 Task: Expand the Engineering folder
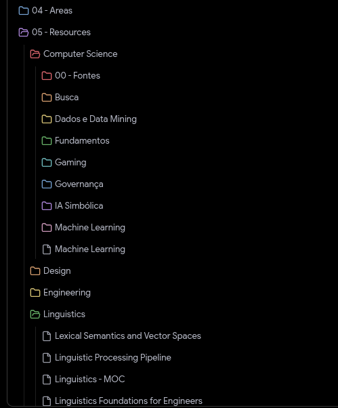(60, 293)
